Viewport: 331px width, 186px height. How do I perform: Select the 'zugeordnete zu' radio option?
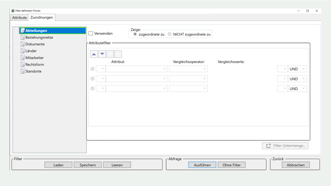[135, 34]
